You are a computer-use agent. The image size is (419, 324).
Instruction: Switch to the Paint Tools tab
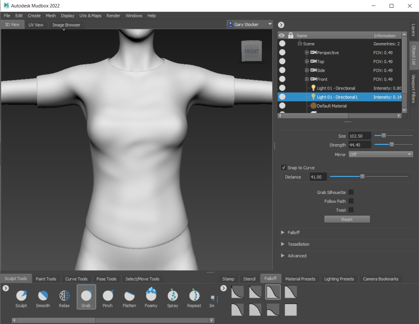(46, 279)
